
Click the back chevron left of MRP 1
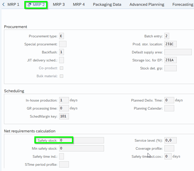(x=3, y=5)
